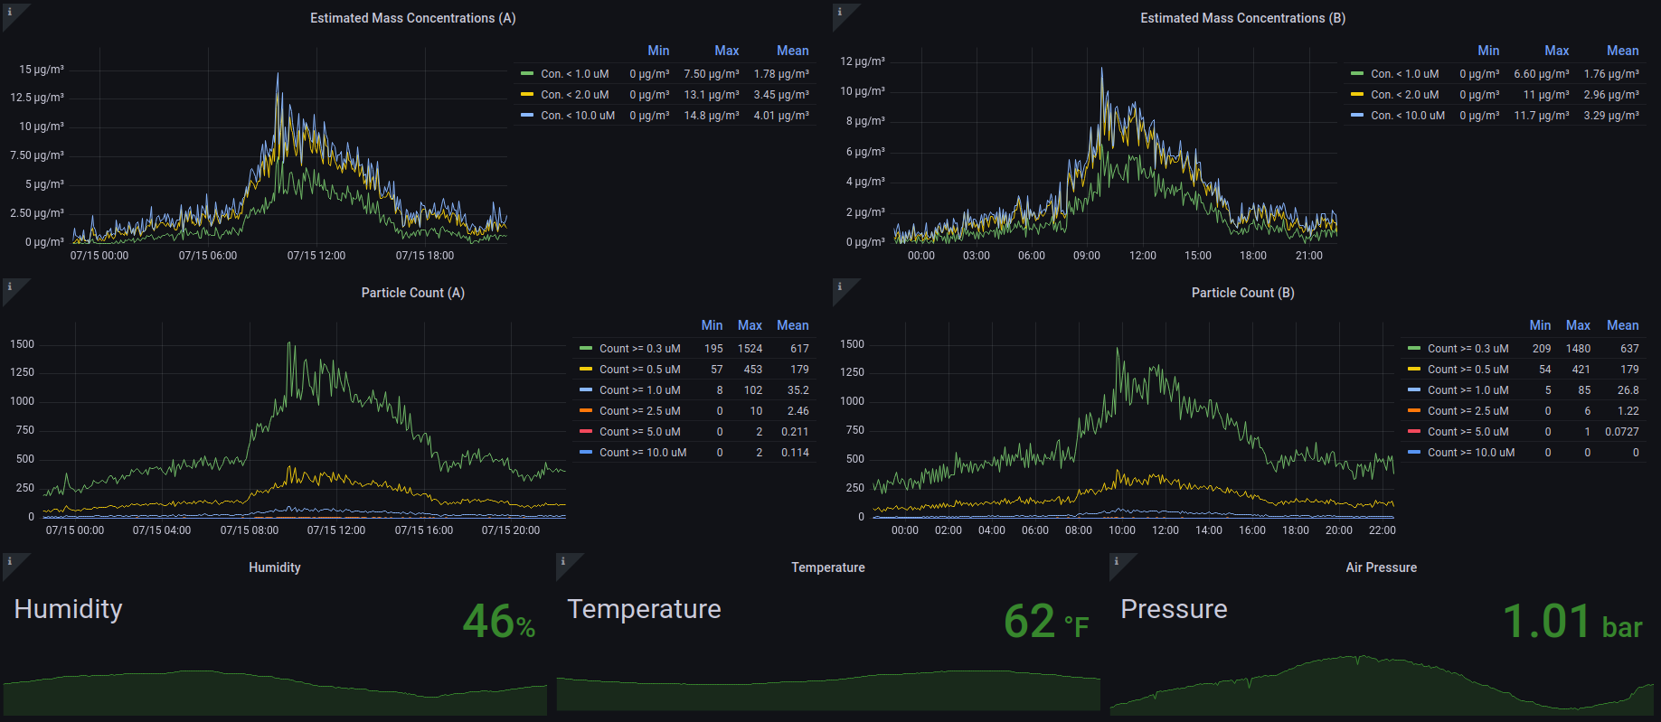Toggle Con. < 2.0 uM series in Mass Concentrations (A)
The height and width of the screenshot is (722, 1661).
(x=575, y=95)
